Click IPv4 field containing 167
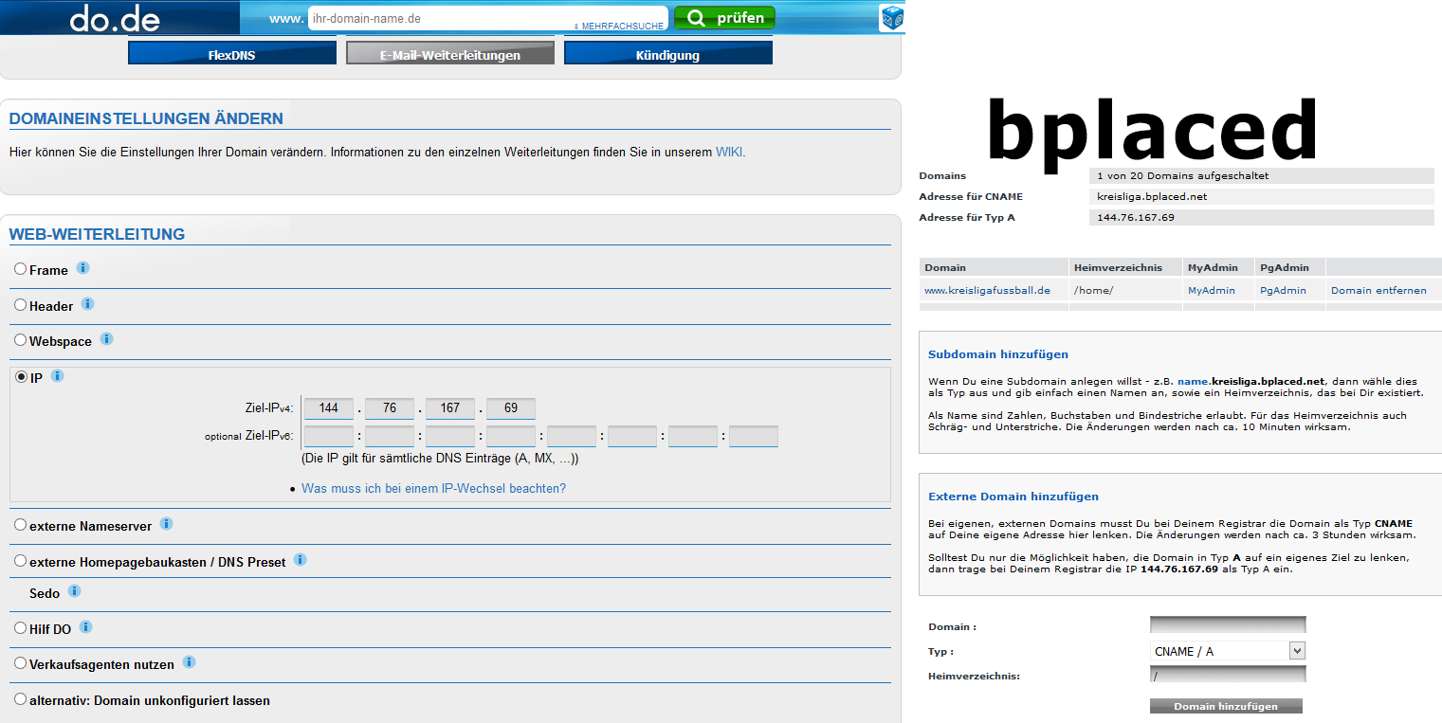1442x723 pixels. (450, 408)
